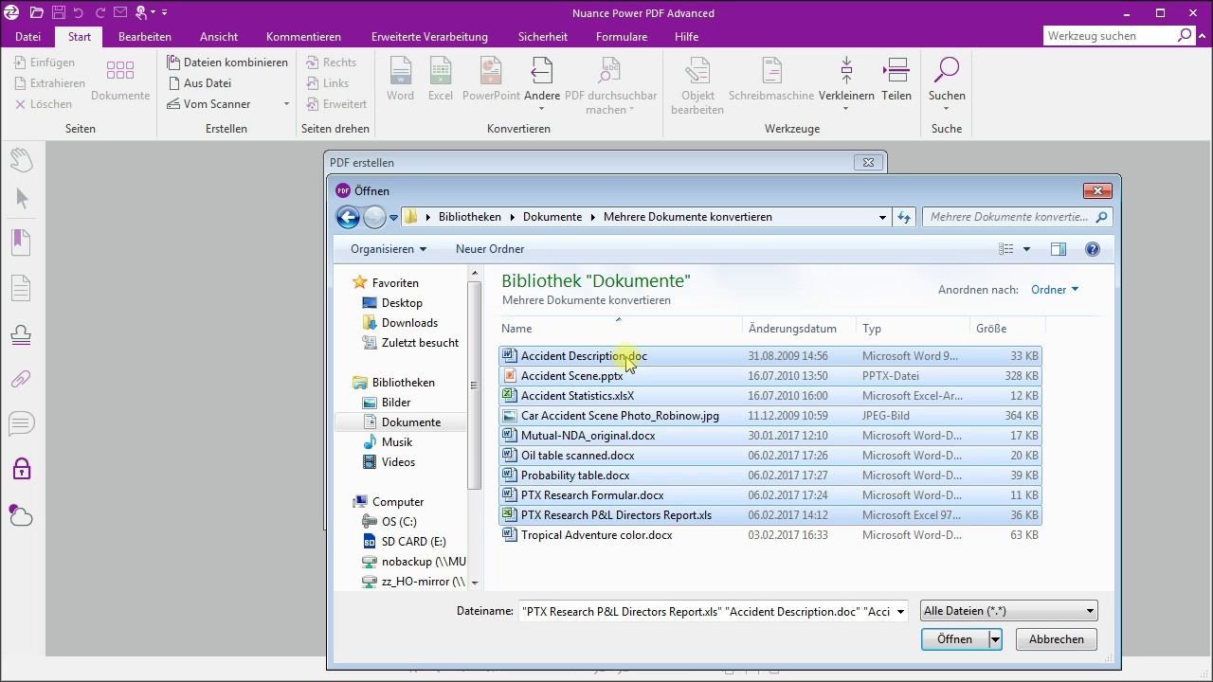
Task: Open the security padlock panel in sidebar
Action: point(22,468)
